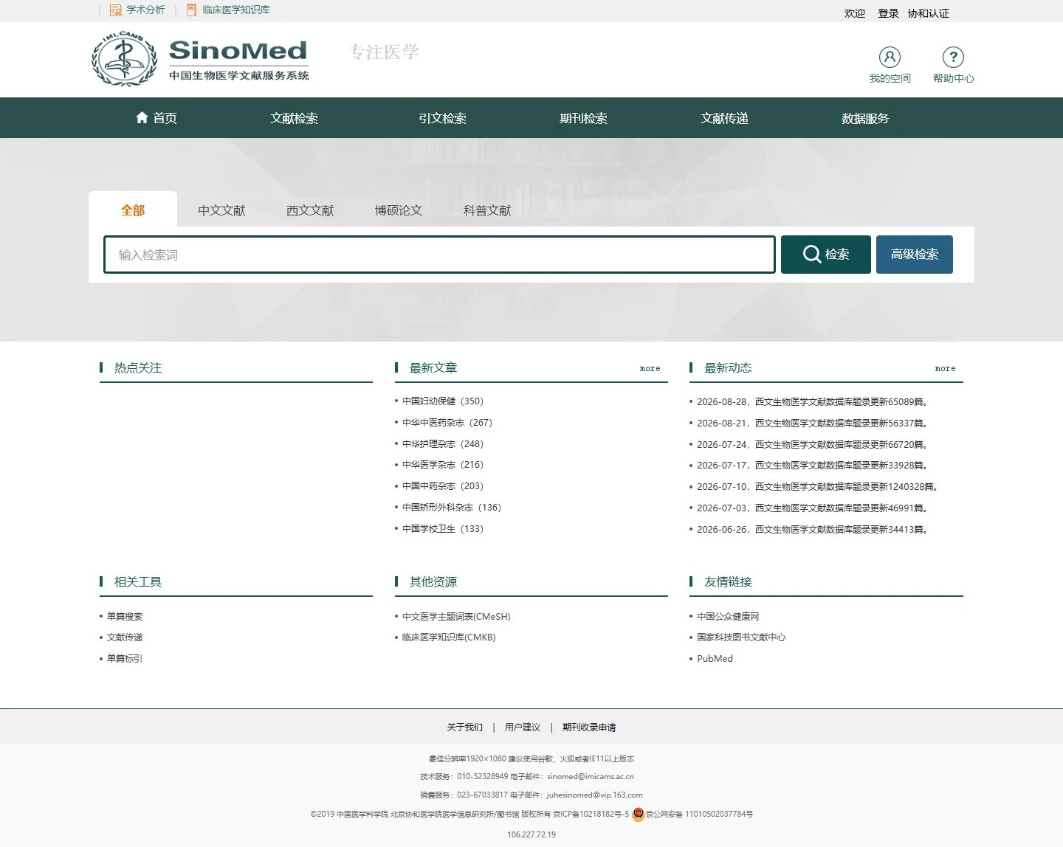This screenshot has width=1063, height=847.
Task: Open 中文医学主题词表(CMeSH) link
Action: click(456, 617)
